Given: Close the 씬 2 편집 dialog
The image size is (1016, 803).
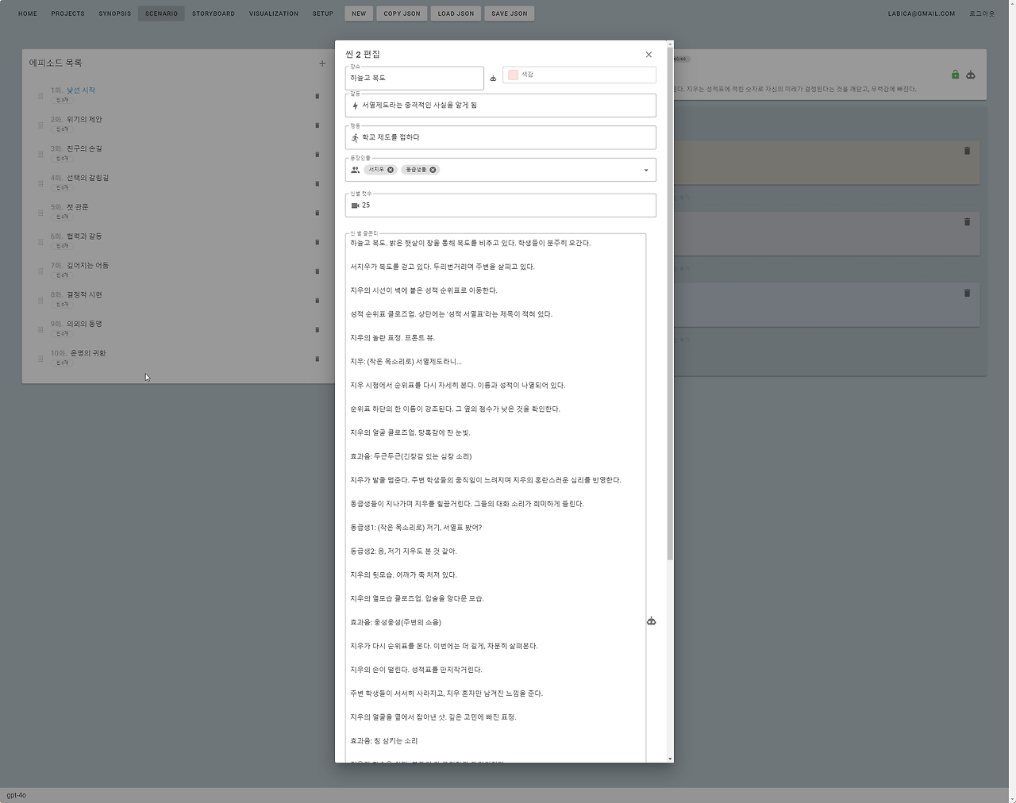Looking at the screenshot, I should tap(648, 55).
